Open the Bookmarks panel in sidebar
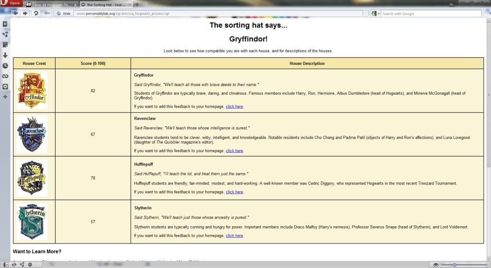 coord(5,24)
